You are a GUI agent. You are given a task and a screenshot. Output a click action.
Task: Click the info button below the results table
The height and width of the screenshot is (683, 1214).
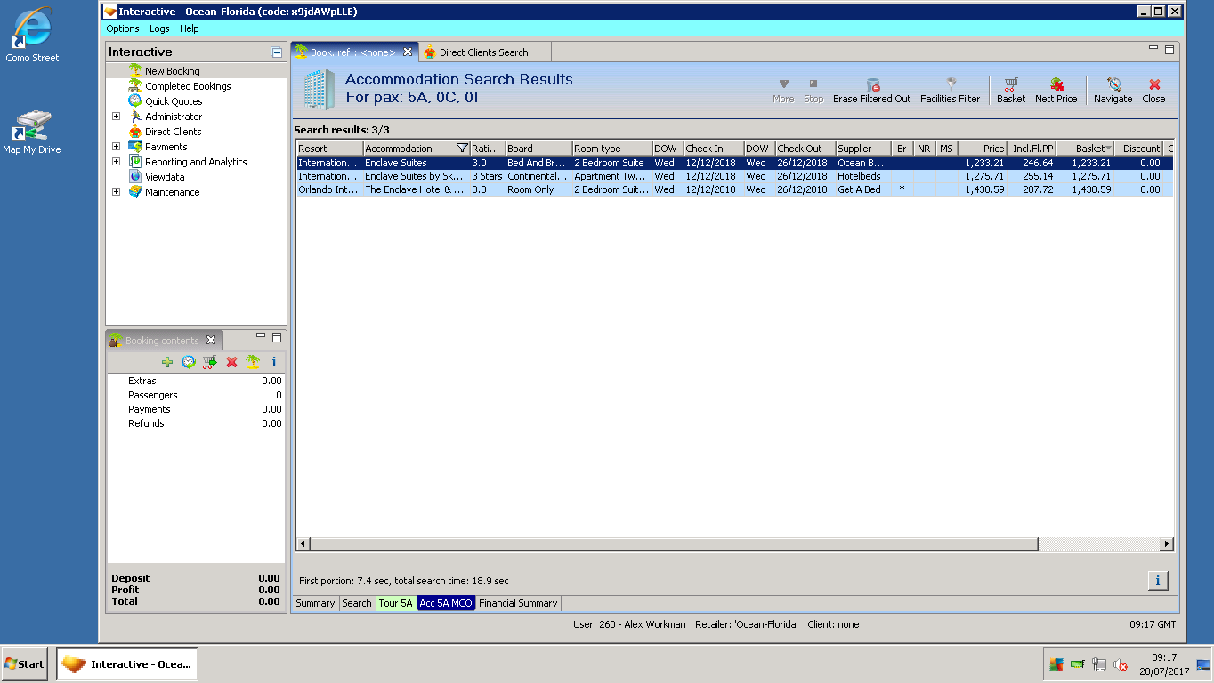(1158, 581)
